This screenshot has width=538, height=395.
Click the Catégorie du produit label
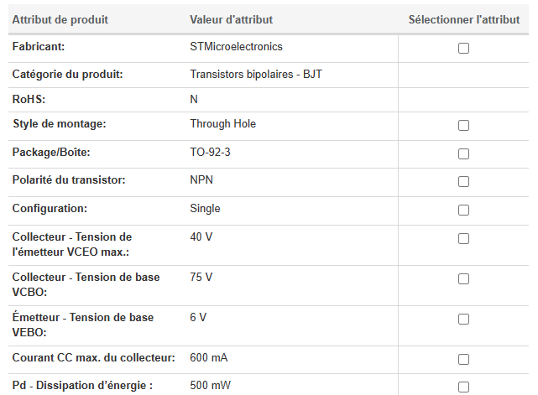pyautogui.click(x=68, y=75)
